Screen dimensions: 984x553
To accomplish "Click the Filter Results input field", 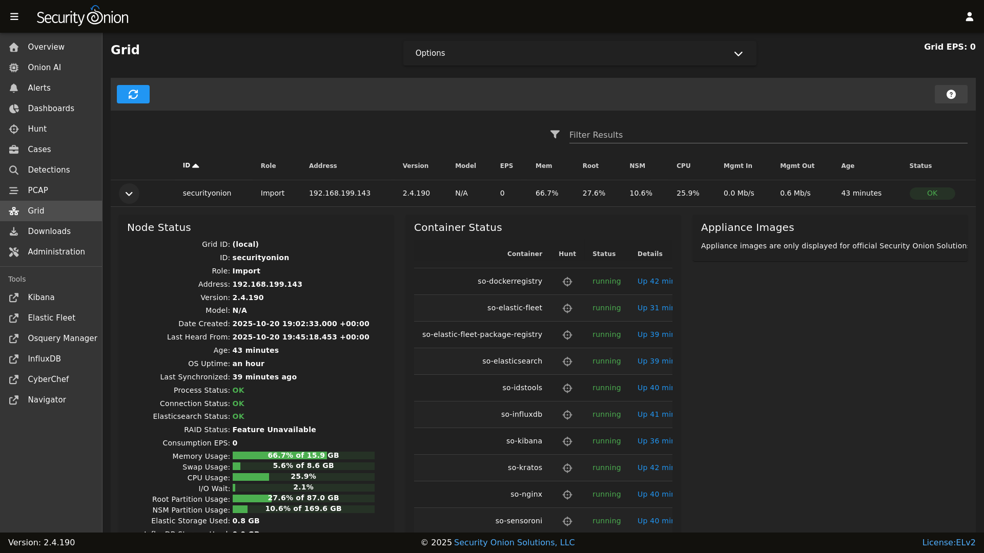I will click(768, 135).
